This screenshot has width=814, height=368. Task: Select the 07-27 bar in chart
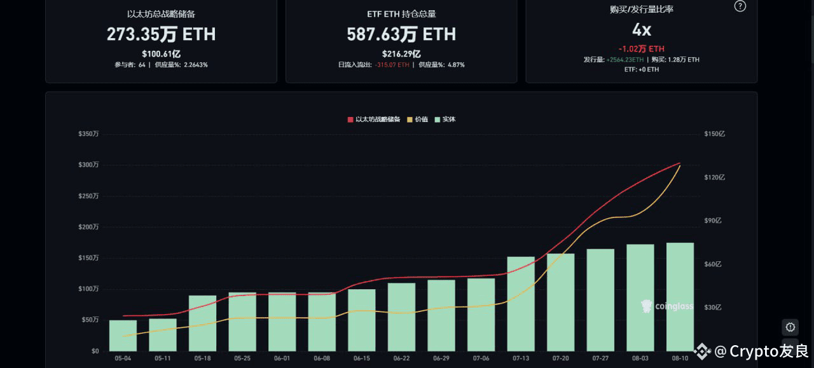600,299
